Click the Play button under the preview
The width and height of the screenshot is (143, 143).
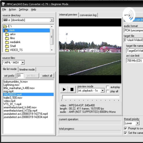point(64,89)
